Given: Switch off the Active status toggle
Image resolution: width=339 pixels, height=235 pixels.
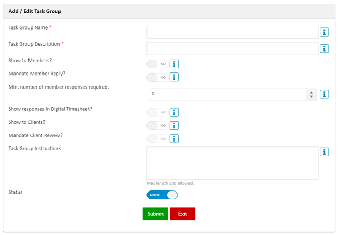Looking at the screenshot, I should pyautogui.click(x=162, y=195).
